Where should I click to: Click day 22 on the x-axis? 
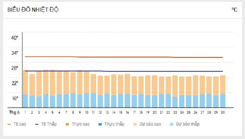168,112
